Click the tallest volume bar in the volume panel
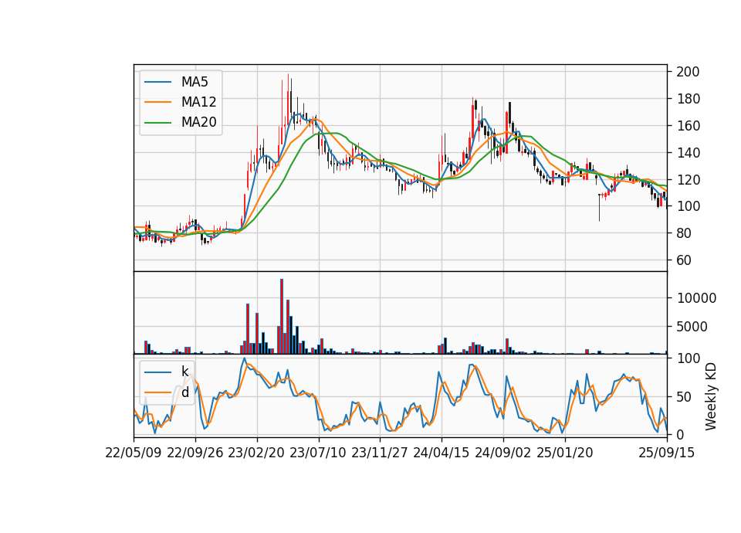 (x=282, y=317)
